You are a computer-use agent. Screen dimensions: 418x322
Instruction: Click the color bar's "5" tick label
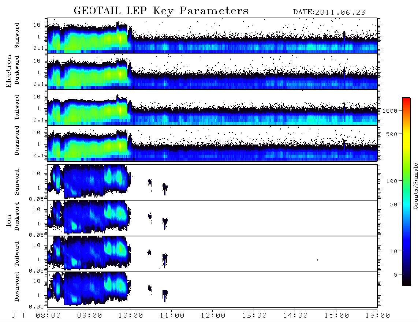(395, 275)
